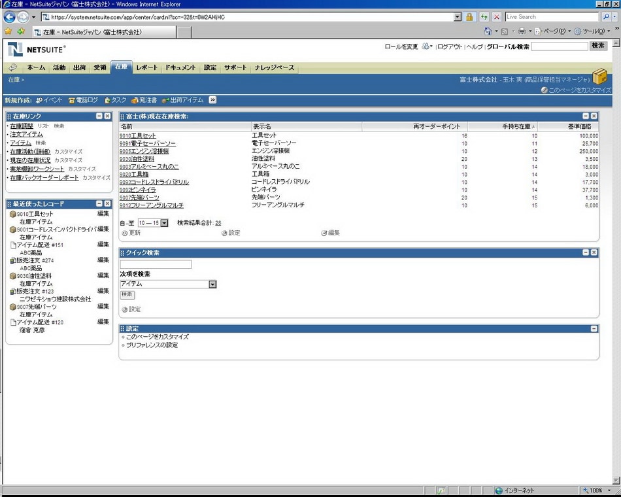Image resolution: width=621 pixels, height=497 pixels.
Task: Close the 富士(株)現在在庫検索 portlet
Action: point(594,116)
